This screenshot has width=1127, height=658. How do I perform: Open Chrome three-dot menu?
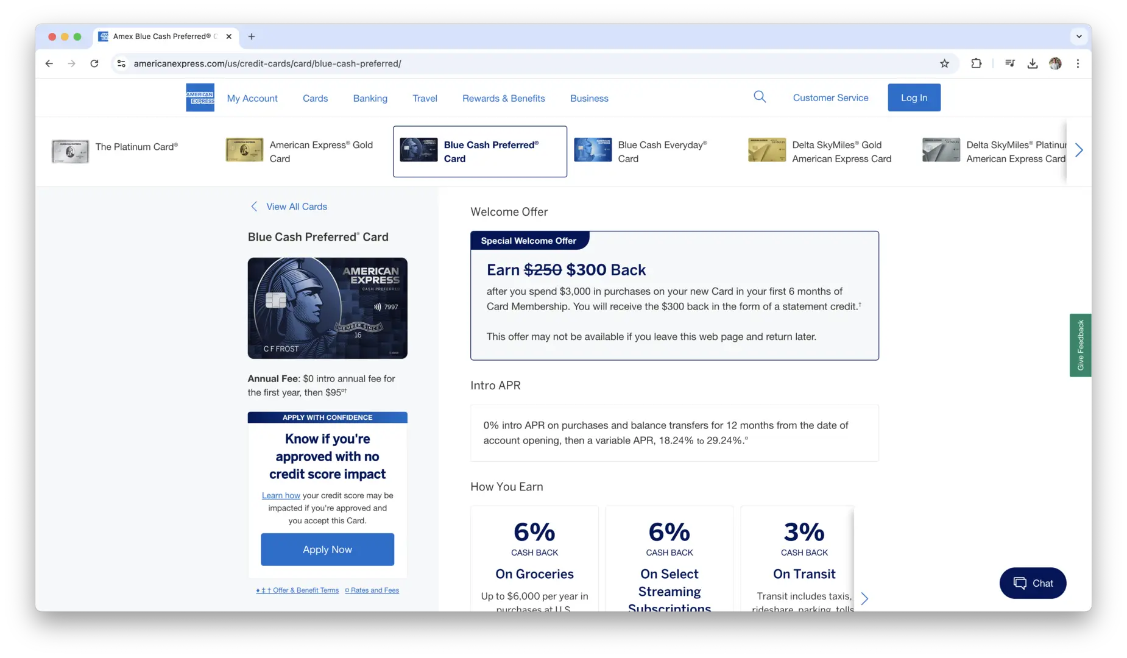(x=1078, y=63)
